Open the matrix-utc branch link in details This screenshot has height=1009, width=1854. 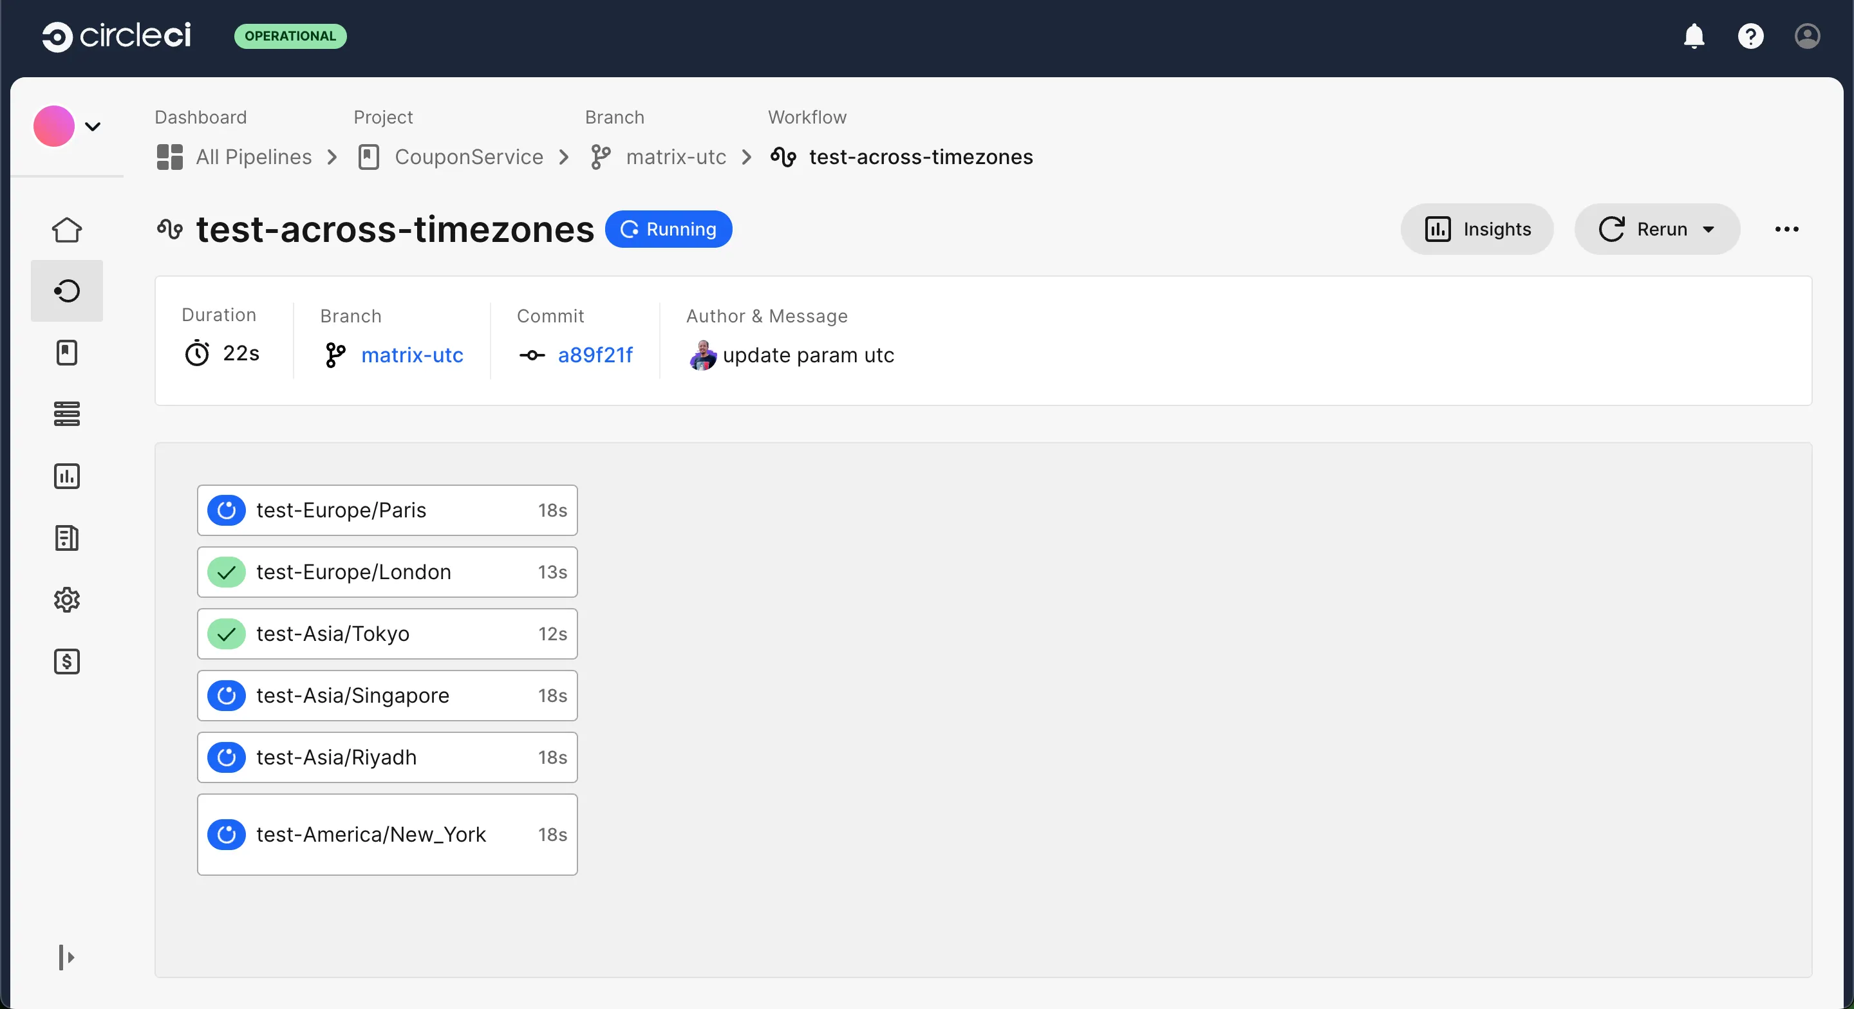[x=412, y=355]
